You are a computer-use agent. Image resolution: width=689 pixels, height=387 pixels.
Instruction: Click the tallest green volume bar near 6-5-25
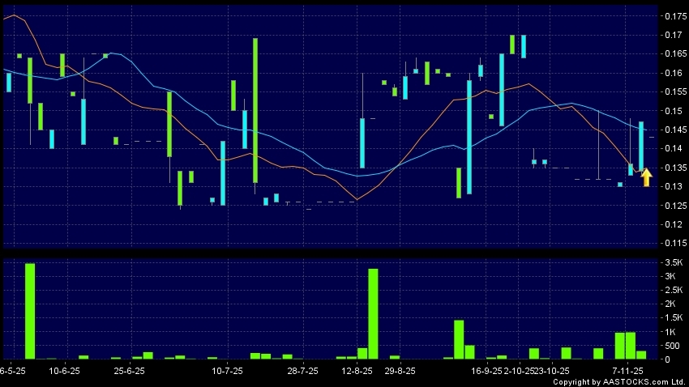30,311
